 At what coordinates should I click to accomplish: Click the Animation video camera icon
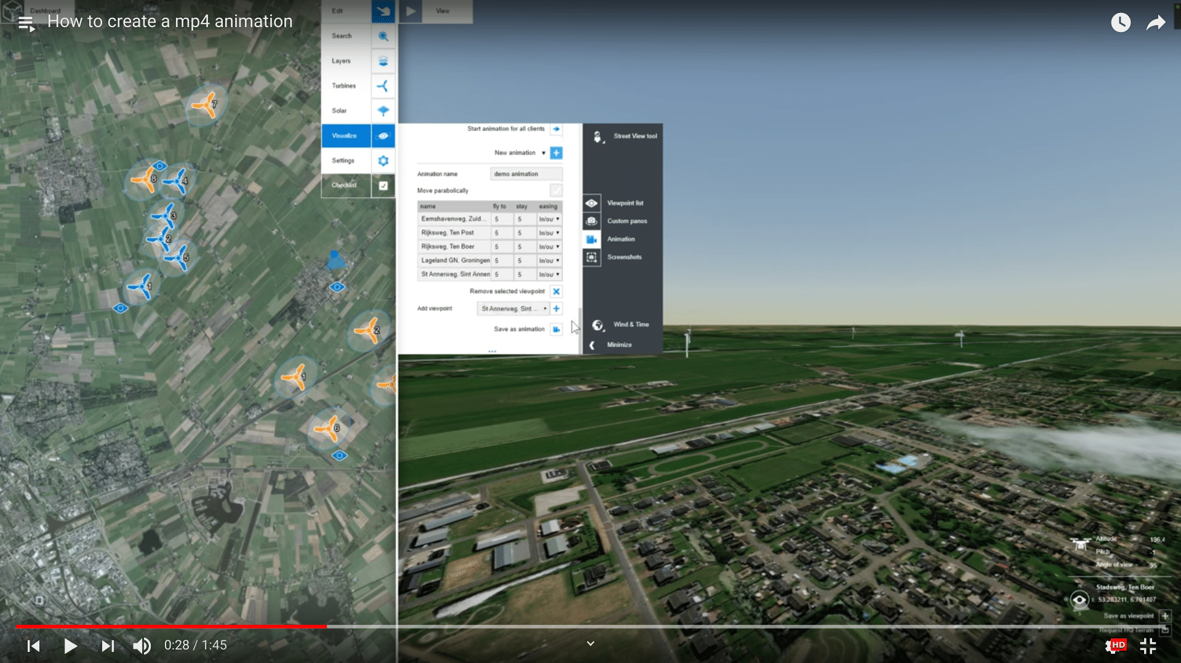click(591, 239)
